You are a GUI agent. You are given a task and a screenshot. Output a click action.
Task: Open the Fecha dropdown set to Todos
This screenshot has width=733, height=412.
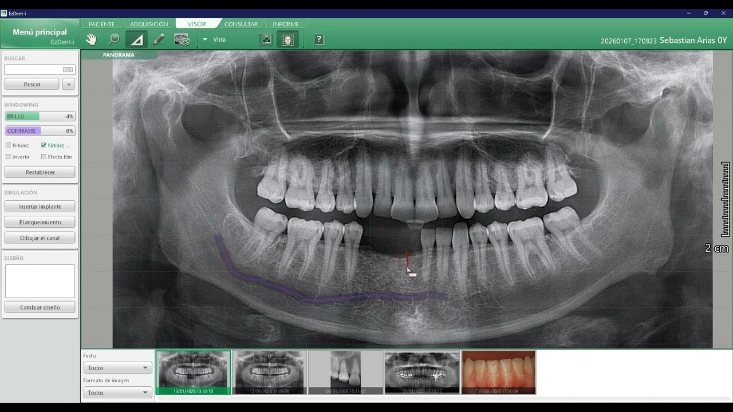[x=117, y=368]
